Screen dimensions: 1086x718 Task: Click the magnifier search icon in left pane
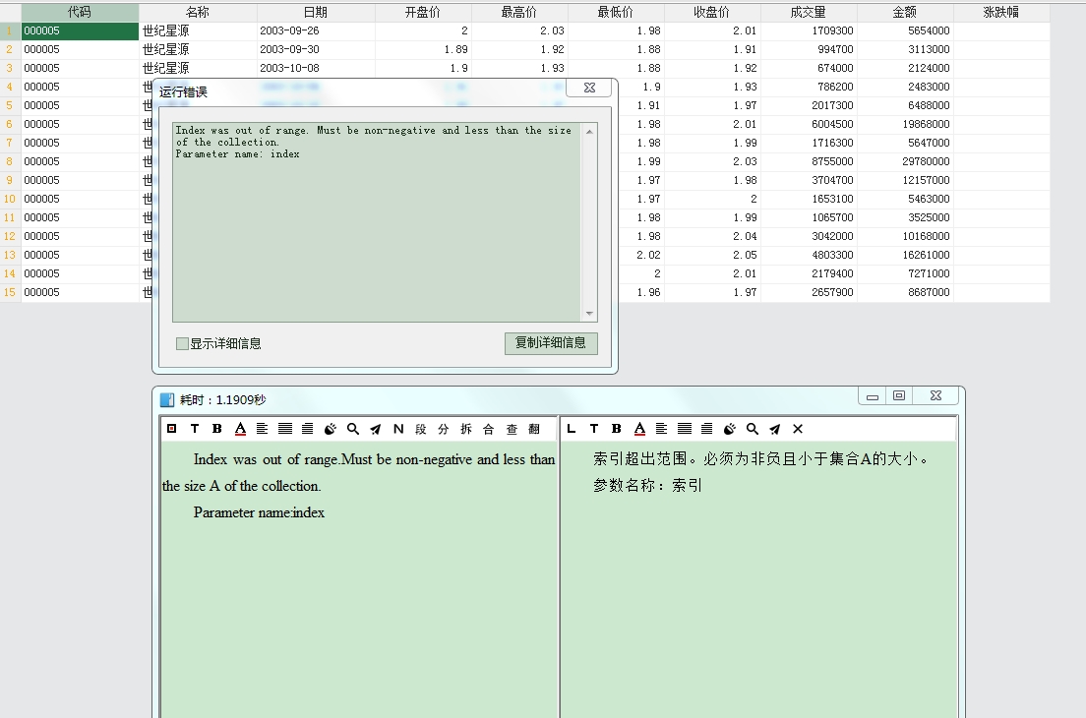point(353,429)
